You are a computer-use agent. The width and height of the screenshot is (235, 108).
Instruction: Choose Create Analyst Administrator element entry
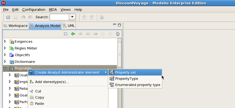68,73
